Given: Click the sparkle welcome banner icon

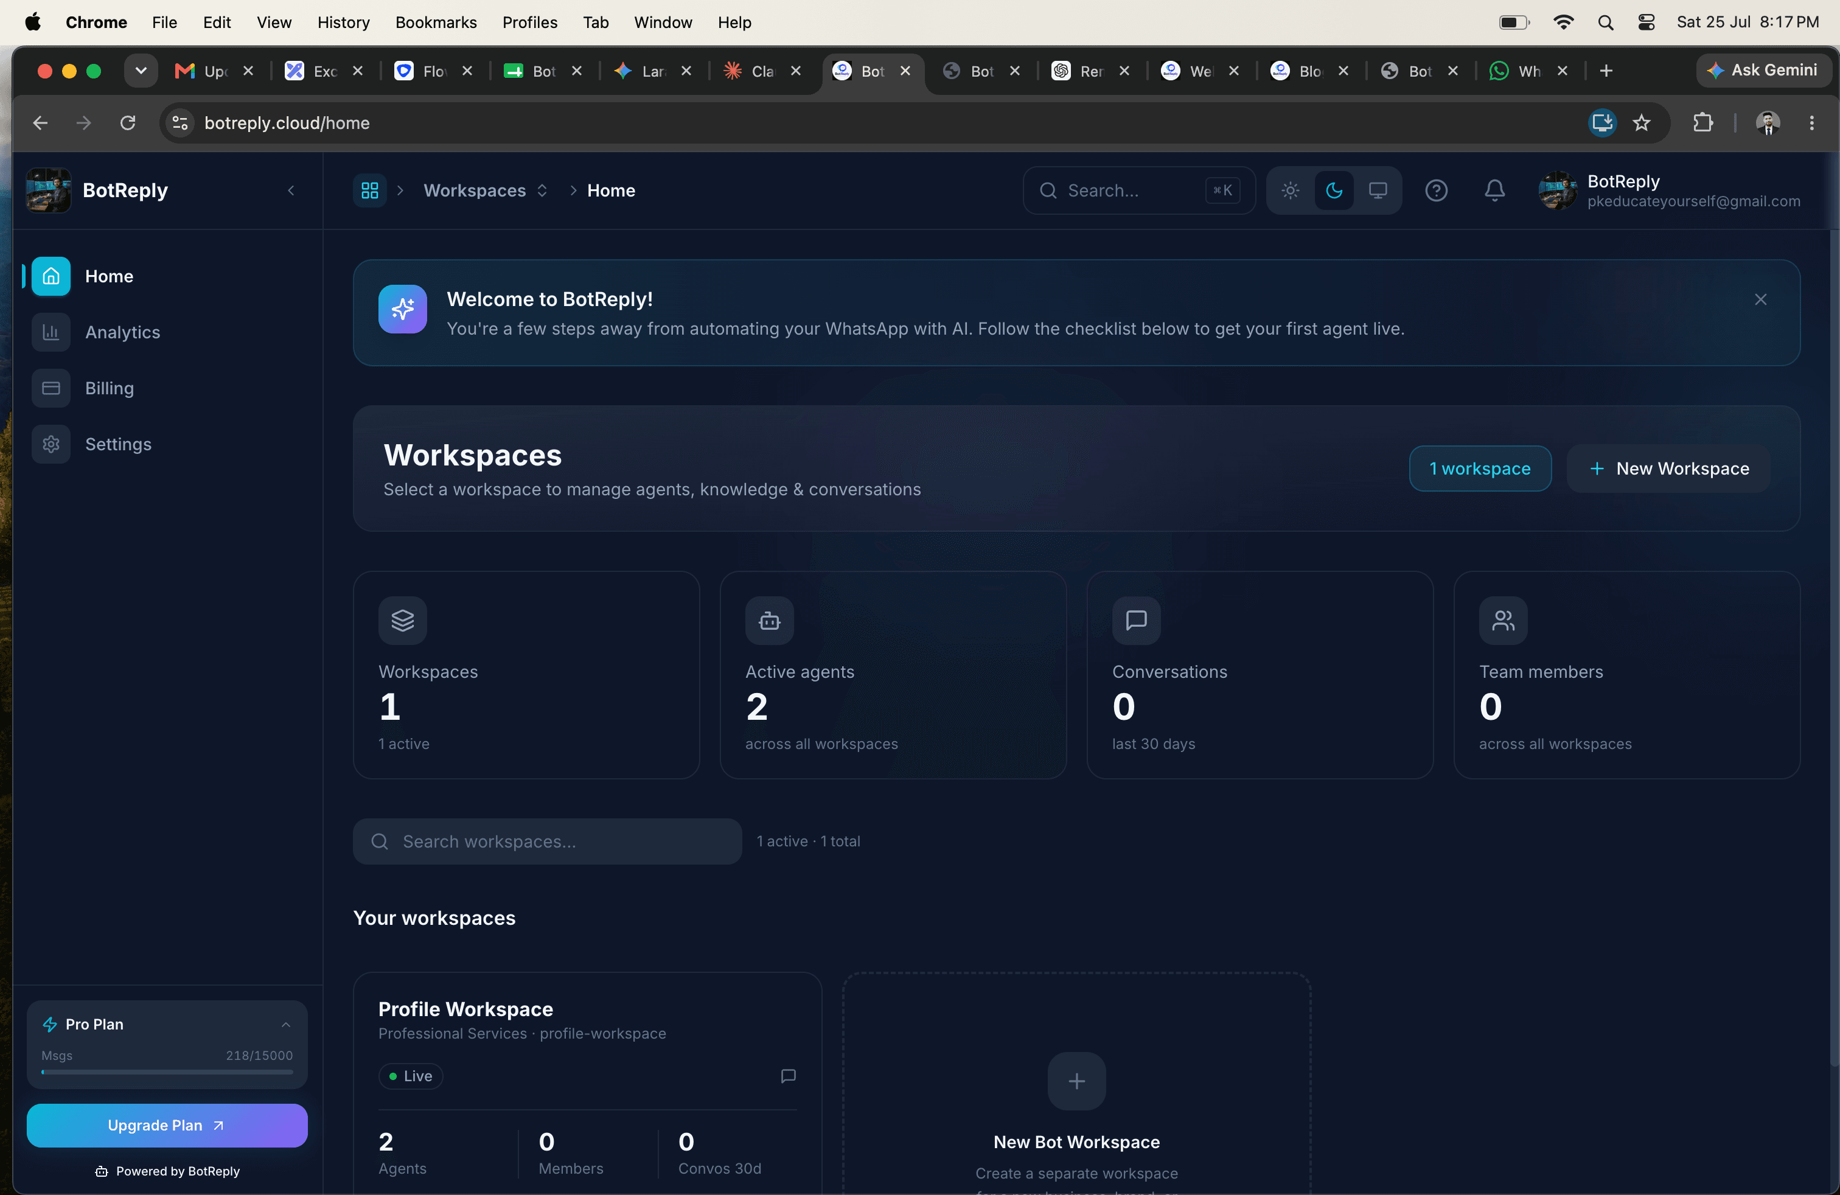Looking at the screenshot, I should click(x=402, y=309).
